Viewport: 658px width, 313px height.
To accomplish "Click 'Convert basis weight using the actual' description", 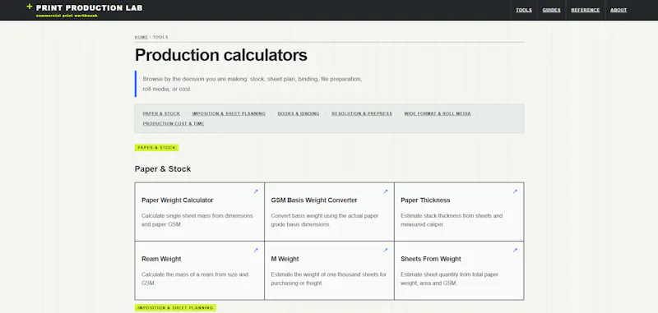I will [325, 220].
